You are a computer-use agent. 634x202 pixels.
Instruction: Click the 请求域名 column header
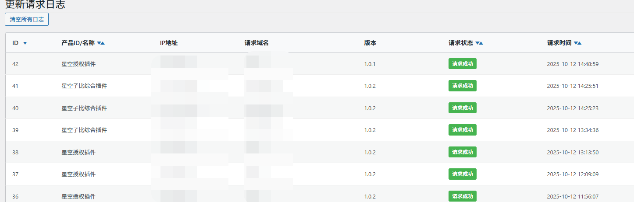click(x=256, y=43)
